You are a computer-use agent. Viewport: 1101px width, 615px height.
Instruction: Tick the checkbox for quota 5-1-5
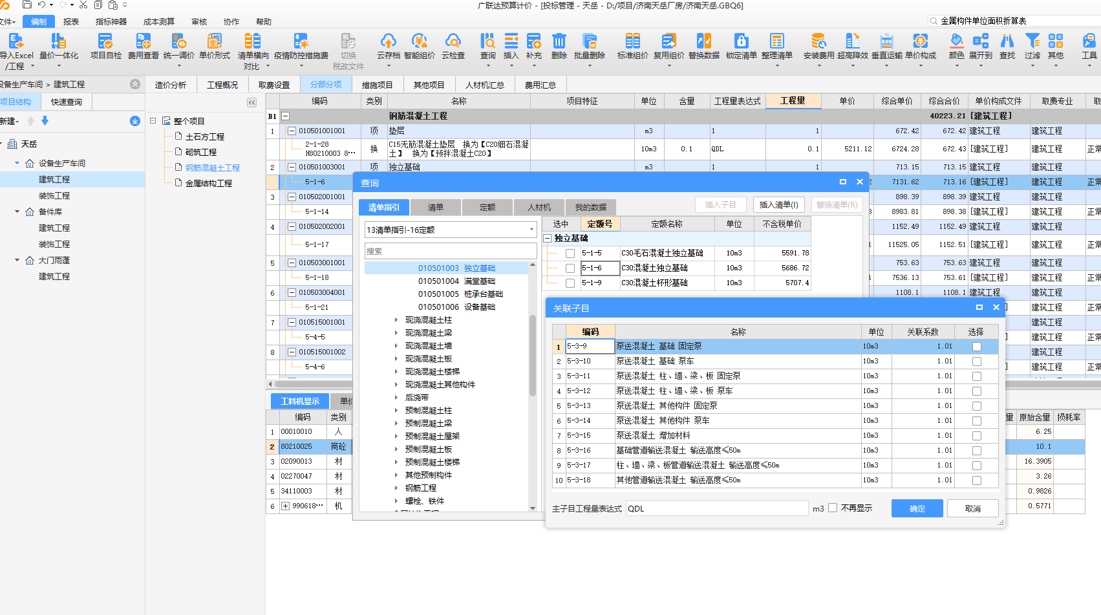(570, 254)
